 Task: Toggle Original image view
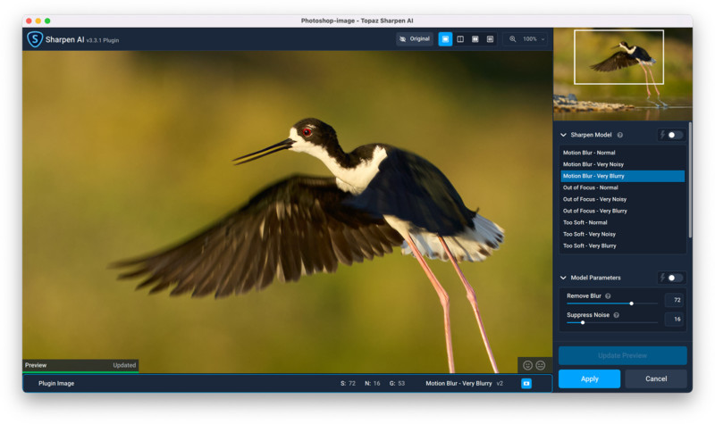[x=415, y=39]
